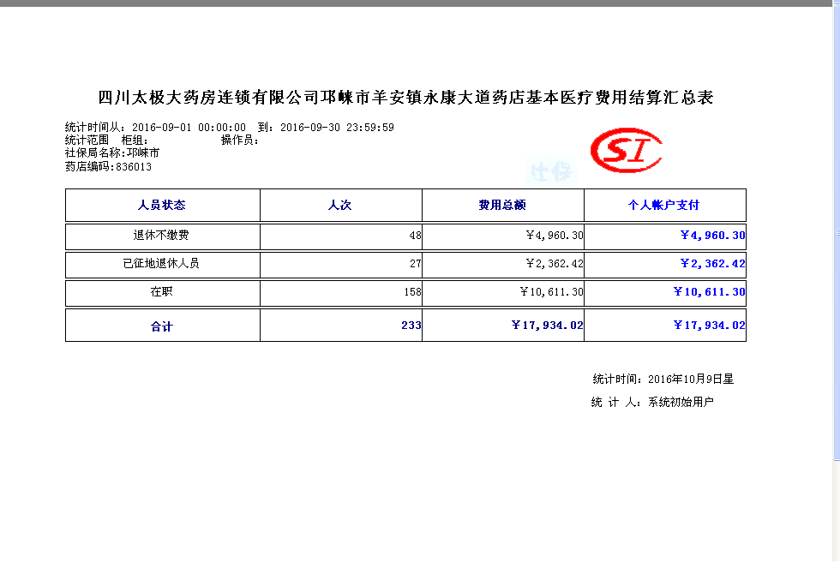Click the blue ¥4,960.30 in the 个人帐户支付 column
This screenshot has width=840, height=562.
point(713,236)
